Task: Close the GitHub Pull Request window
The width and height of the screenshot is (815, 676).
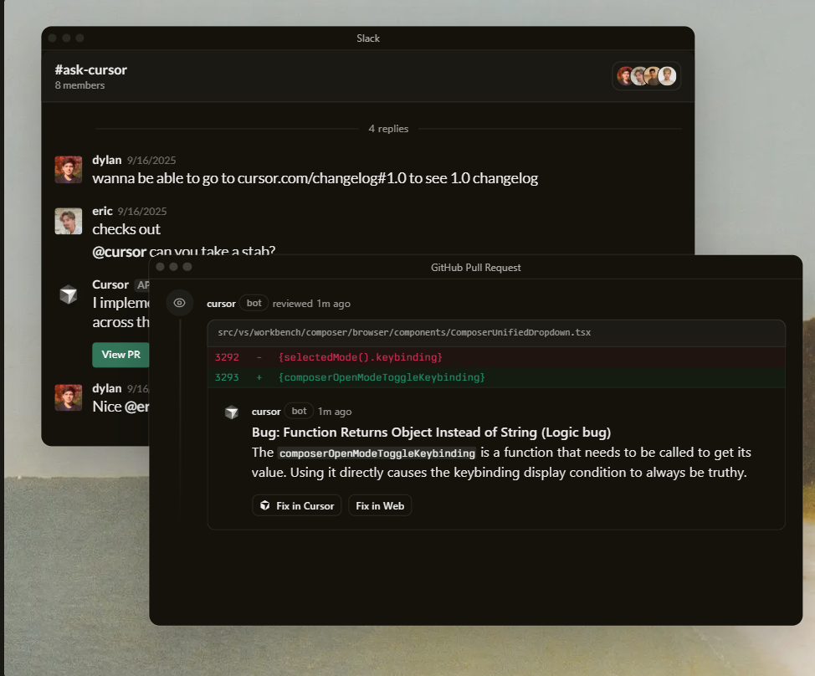Action: [160, 267]
